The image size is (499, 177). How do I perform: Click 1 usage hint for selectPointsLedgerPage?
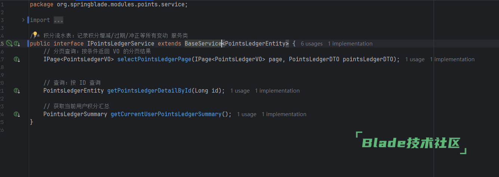[415, 59]
